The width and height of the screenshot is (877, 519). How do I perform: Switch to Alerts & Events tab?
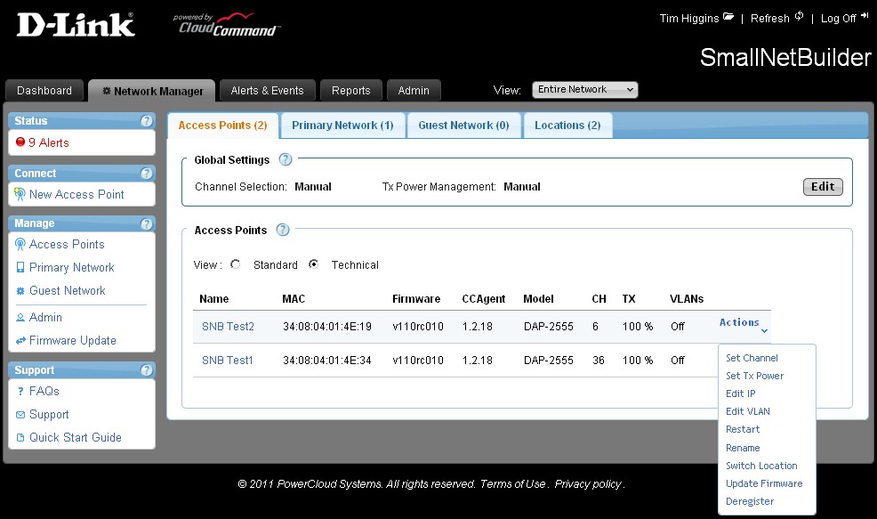pos(268,91)
